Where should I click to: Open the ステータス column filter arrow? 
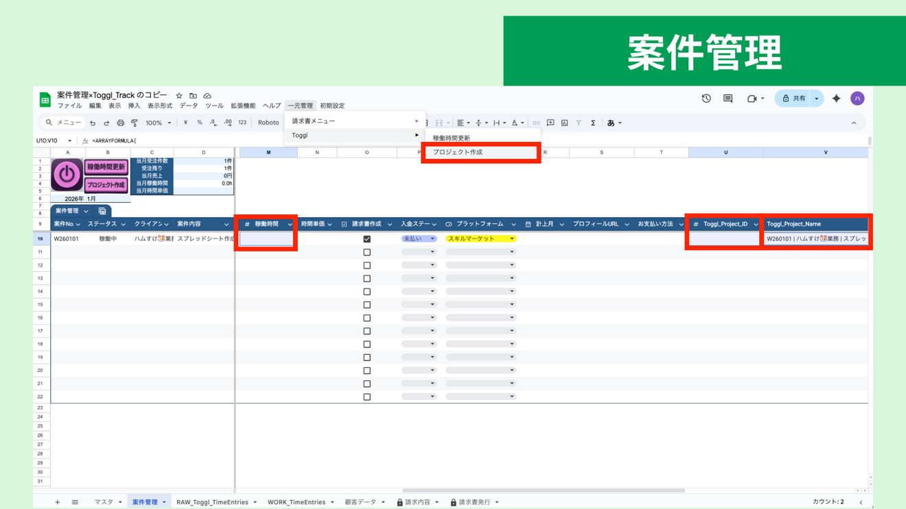tap(124, 225)
